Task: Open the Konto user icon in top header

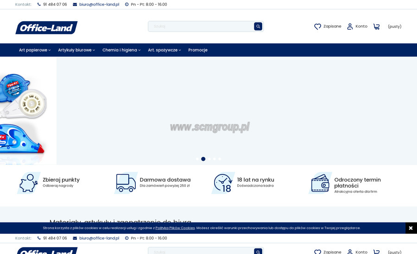Action: click(x=350, y=26)
